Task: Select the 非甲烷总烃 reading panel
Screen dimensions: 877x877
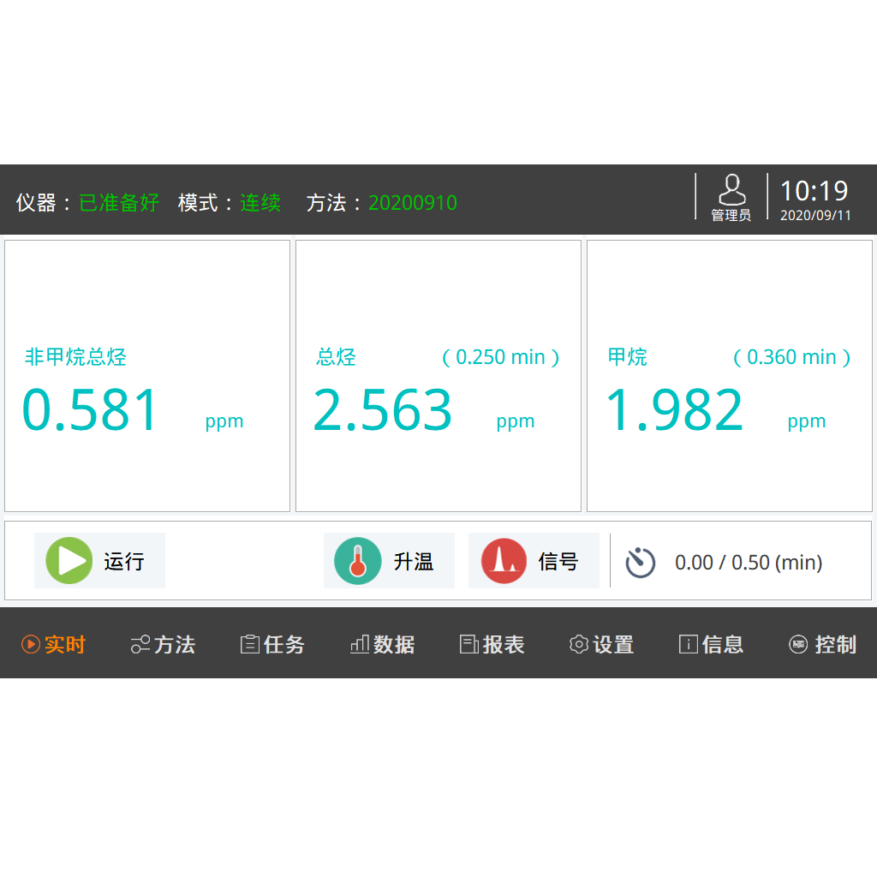Action: 147,376
